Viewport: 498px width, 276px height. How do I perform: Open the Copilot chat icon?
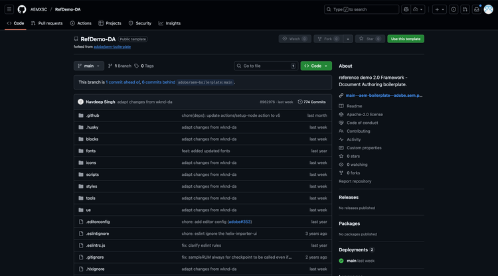pyautogui.click(x=406, y=9)
